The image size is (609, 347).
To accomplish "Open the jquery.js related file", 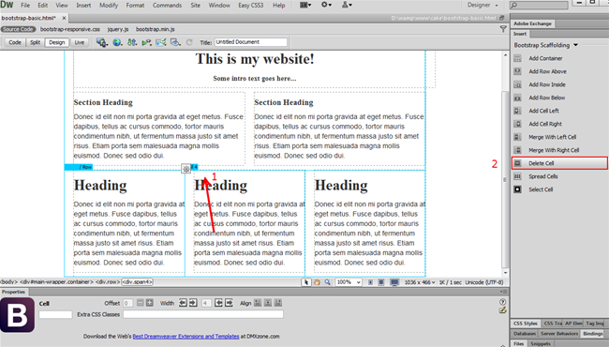I will pos(118,29).
